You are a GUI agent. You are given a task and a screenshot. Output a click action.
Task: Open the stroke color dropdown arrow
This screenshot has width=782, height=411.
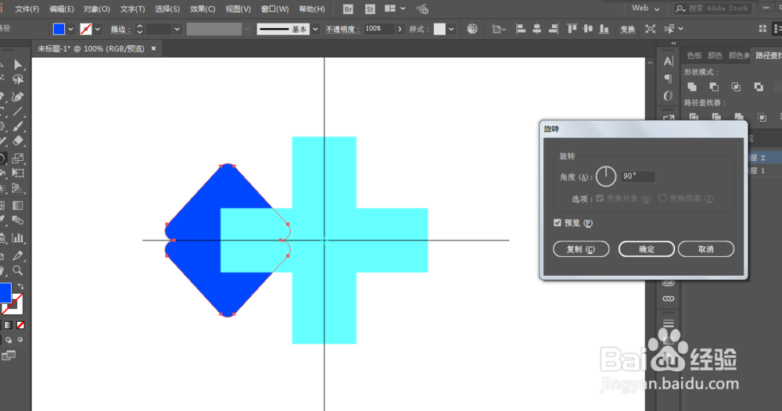[x=98, y=30]
